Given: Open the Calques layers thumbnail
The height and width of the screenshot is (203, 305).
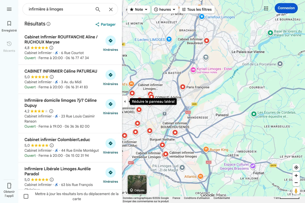Looking at the screenshot, I should [137, 184].
